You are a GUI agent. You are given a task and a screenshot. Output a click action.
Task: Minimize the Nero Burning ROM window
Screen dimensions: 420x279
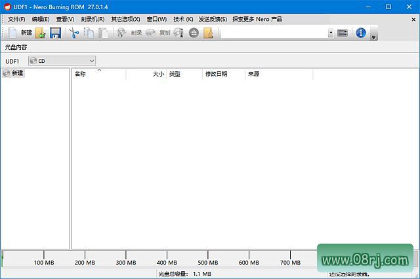(368, 7)
